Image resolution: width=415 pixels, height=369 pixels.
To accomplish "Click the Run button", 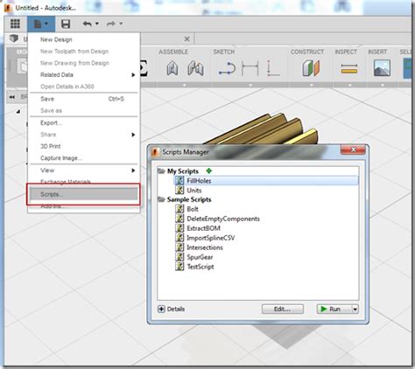I will [334, 309].
